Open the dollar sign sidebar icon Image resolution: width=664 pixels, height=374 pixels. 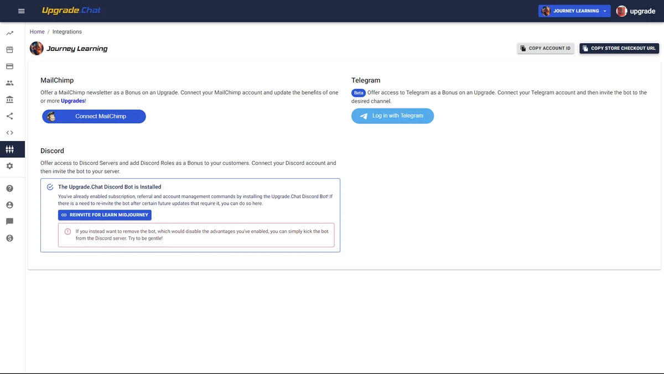(x=9, y=238)
